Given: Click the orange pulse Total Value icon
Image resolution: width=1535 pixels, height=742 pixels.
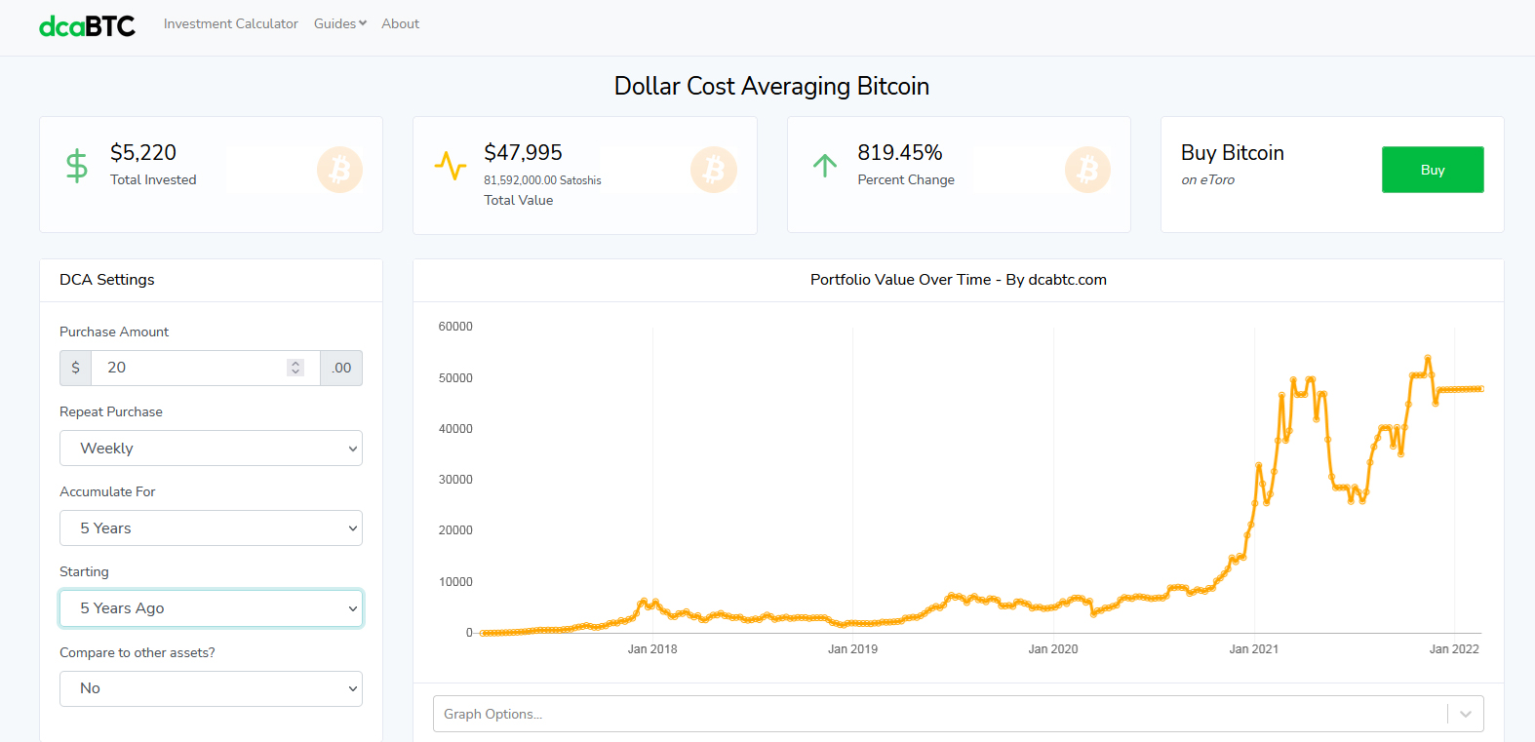Looking at the screenshot, I should (450, 166).
